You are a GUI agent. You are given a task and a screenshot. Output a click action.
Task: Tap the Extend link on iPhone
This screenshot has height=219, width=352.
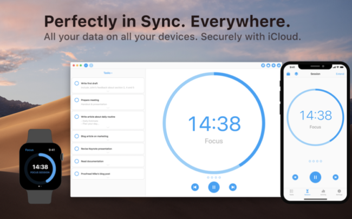tap(340, 74)
